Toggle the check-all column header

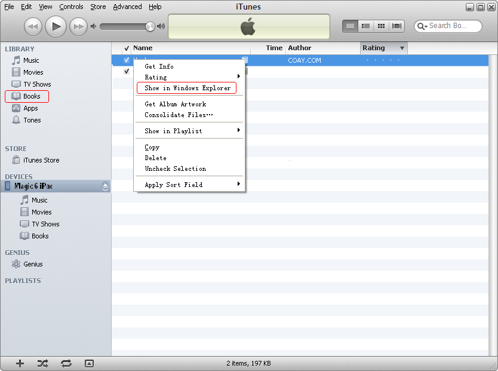(x=127, y=48)
